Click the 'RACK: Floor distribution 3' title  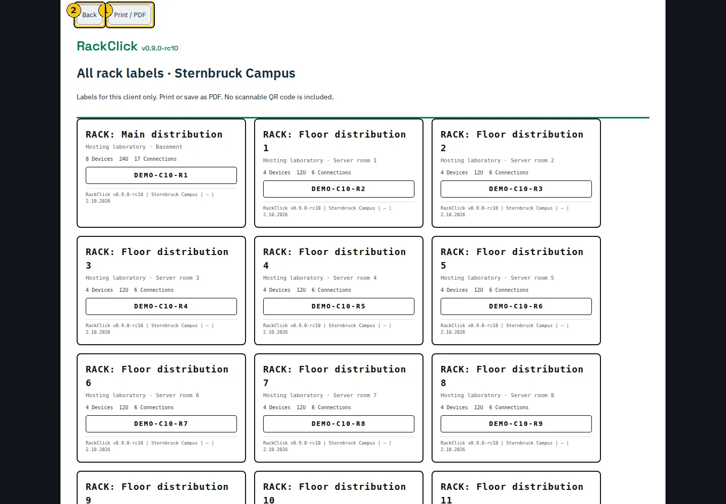(157, 259)
